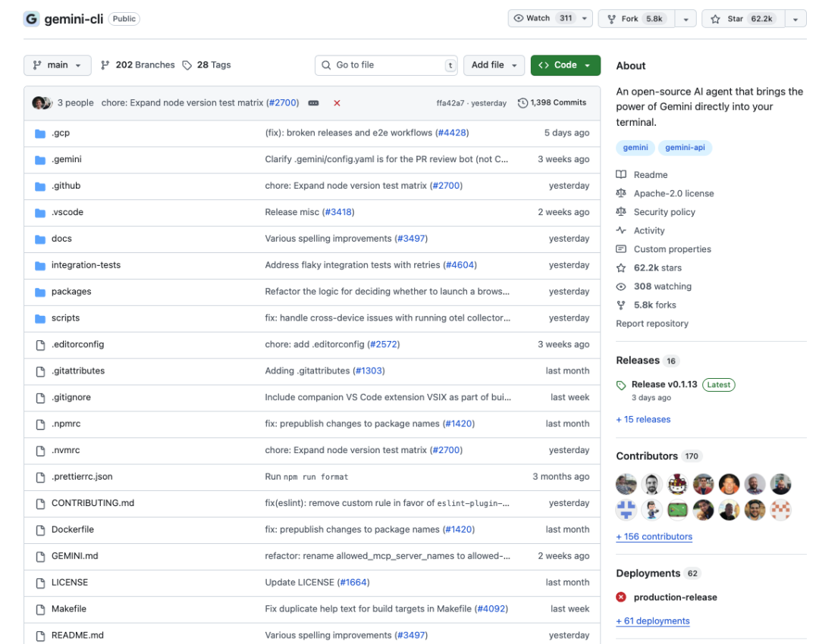Click the packages folder icon
Image resolution: width=819 pixels, height=644 pixels.
click(x=40, y=292)
